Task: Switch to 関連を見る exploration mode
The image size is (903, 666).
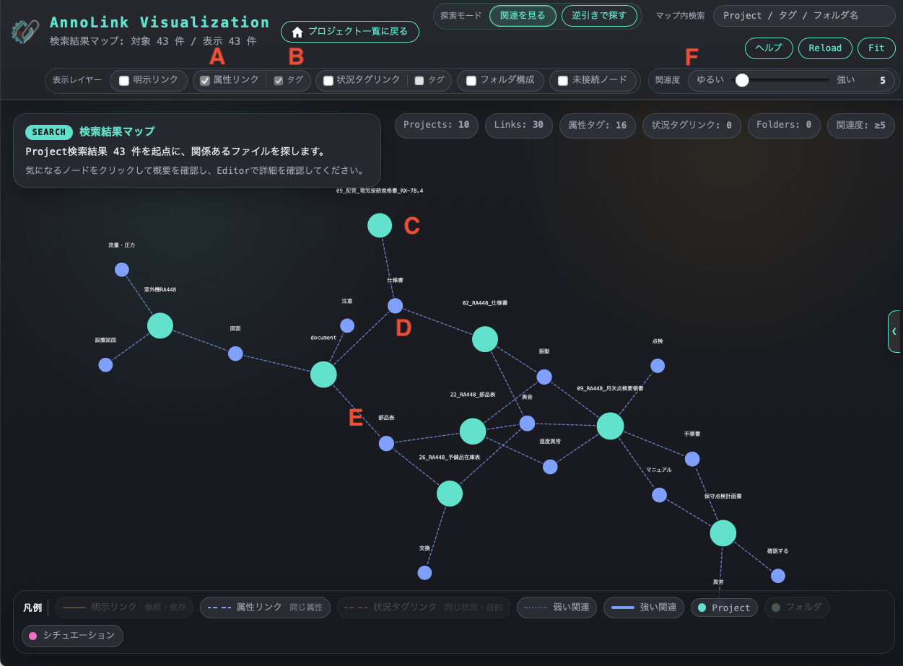Action: tap(523, 16)
